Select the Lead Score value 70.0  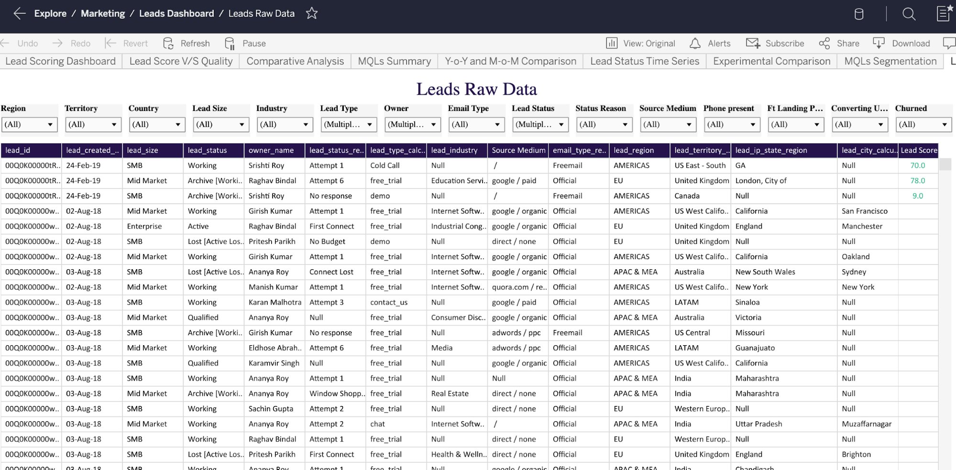point(917,165)
